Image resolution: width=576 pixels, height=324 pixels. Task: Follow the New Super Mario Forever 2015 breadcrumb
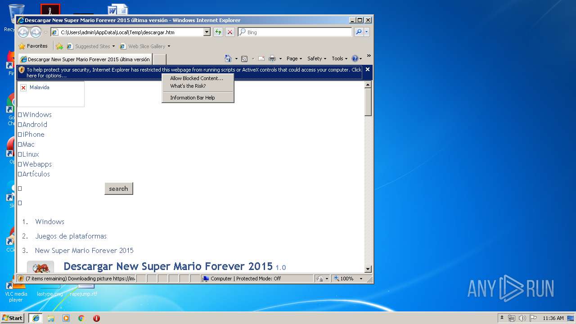(84, 251)
